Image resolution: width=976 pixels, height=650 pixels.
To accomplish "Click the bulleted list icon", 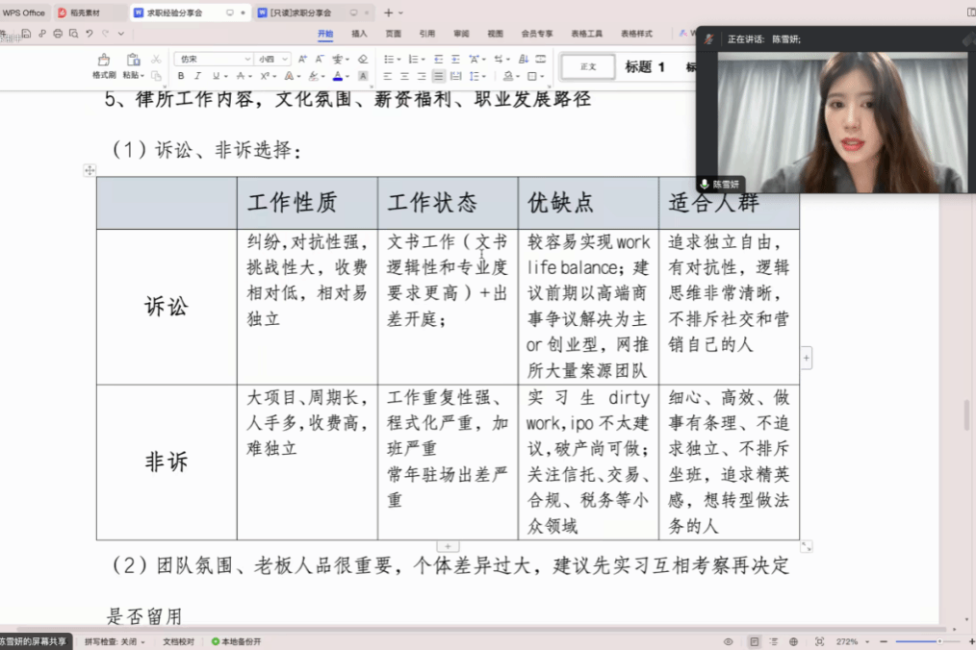I will click(388, 59).
